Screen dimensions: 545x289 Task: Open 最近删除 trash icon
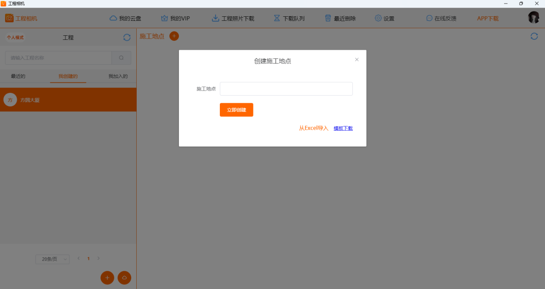[x=328, y=19]
